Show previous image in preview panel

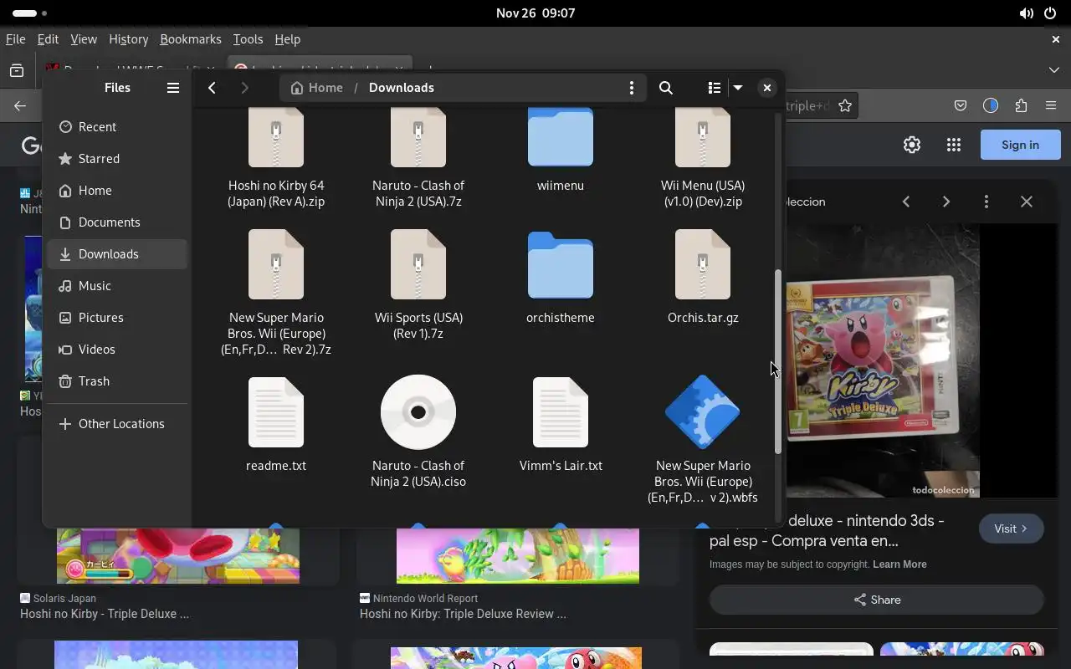(906, 202)
